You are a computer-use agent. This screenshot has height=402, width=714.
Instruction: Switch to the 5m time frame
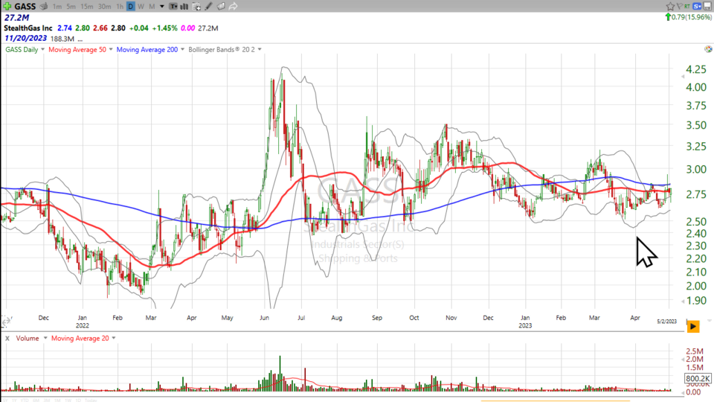click(71, 7)
